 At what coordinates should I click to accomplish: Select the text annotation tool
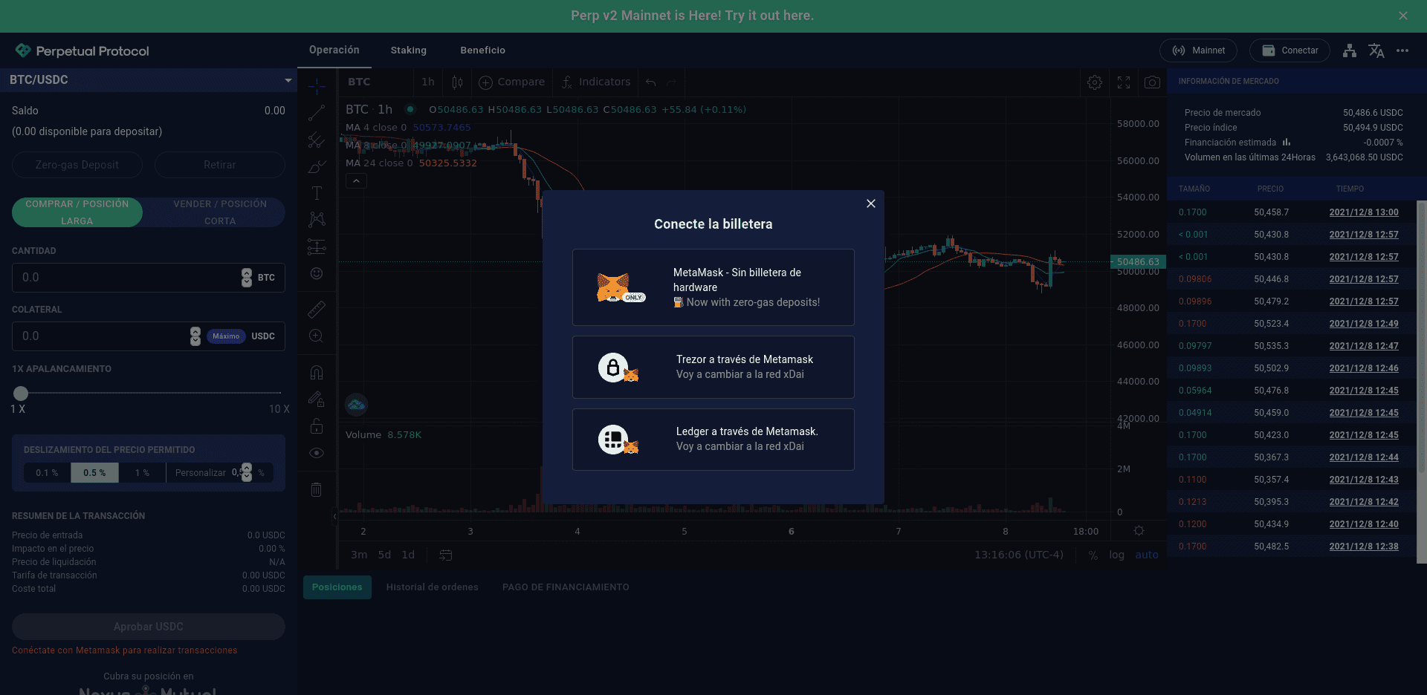point(317,193)
